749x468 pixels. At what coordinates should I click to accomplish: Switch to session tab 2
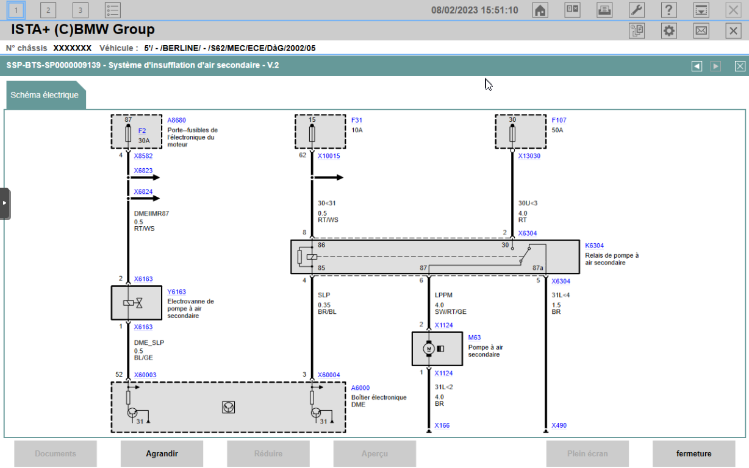(x=48, y=10)
